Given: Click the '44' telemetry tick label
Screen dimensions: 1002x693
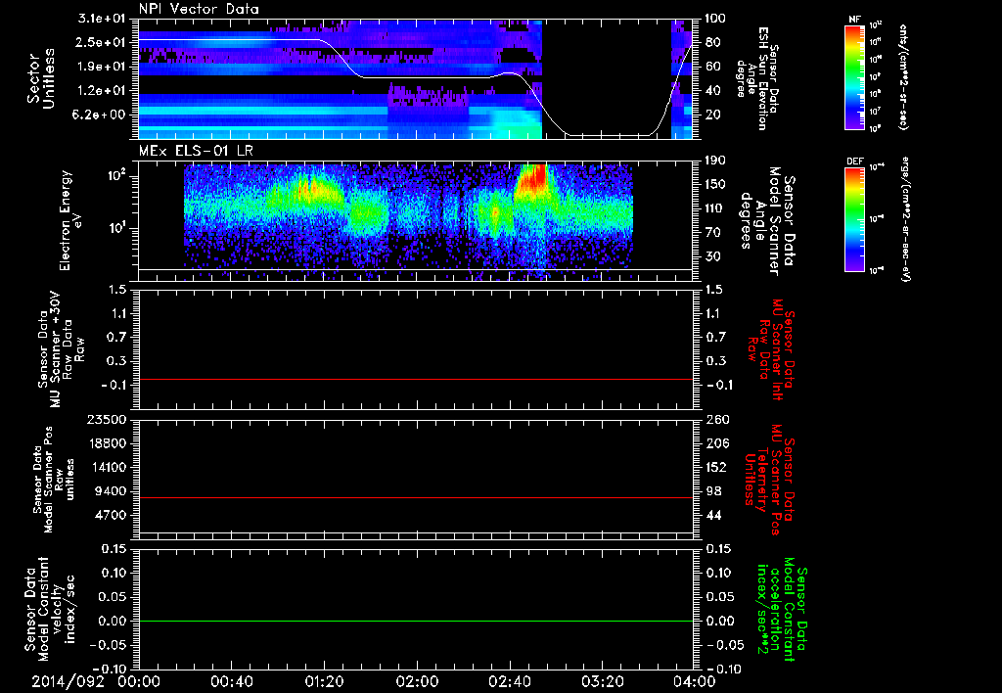Looking at the screenshot, I should coord(712,515).
